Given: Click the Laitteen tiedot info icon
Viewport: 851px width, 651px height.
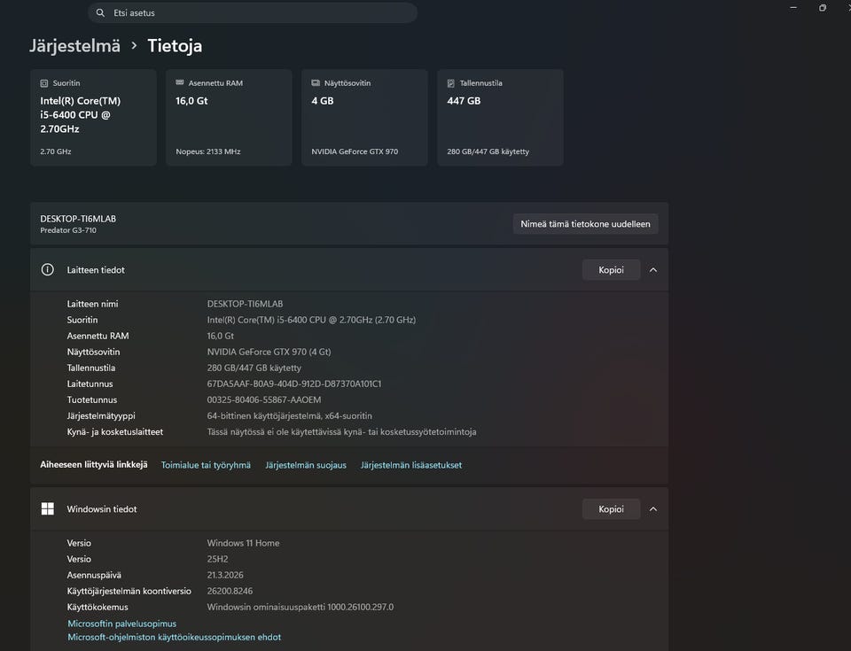Looking at the screenshot, I should [x=48, y=269].
